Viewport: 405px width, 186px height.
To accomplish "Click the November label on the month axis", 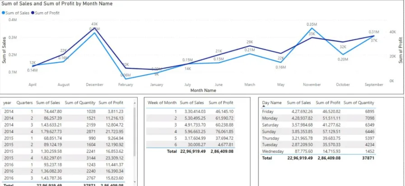I will click(312, 85).
